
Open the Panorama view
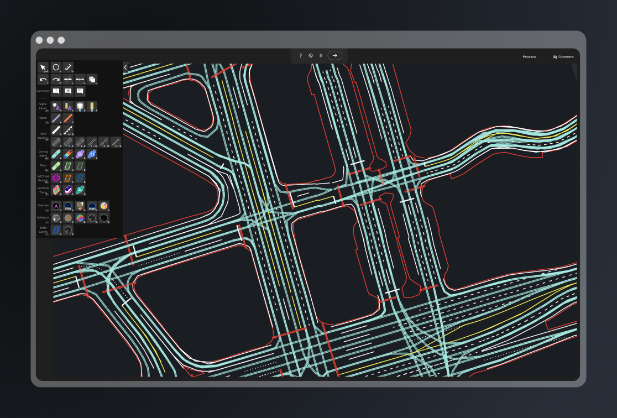pos(529,57)
